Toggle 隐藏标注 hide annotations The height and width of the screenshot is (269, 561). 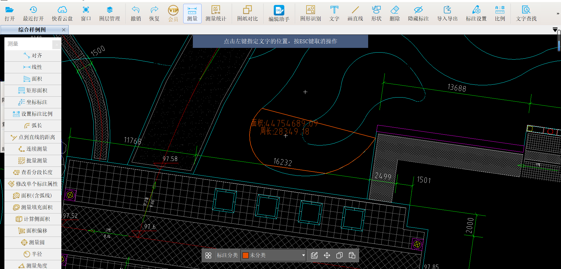tap(418, 14)
